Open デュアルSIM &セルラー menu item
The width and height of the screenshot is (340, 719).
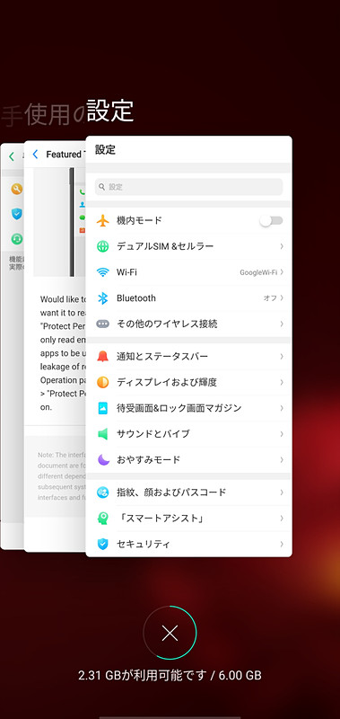point(188,246)
